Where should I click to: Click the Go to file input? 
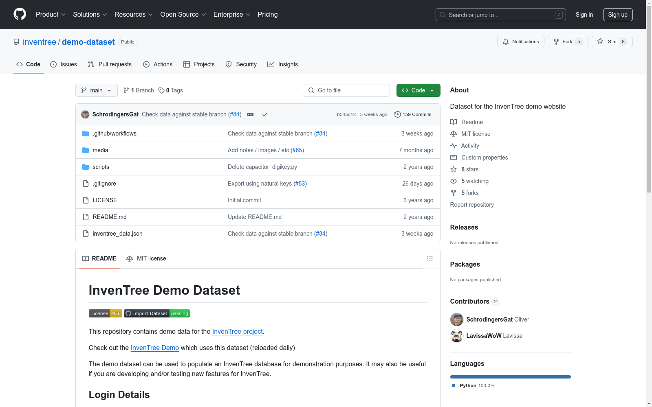pyautogui.click(x=346, y=90)
